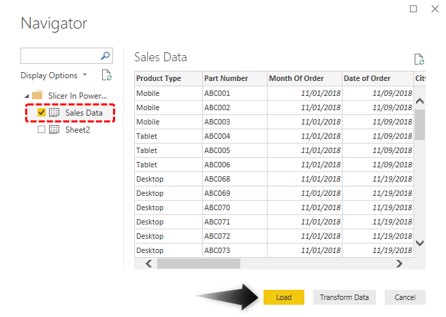Close the Navigator window
The image size is (446, 317).
[435, 9]
